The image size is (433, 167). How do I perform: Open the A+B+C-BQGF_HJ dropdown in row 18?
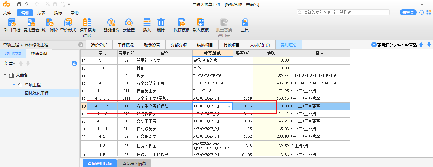point(229,106)
